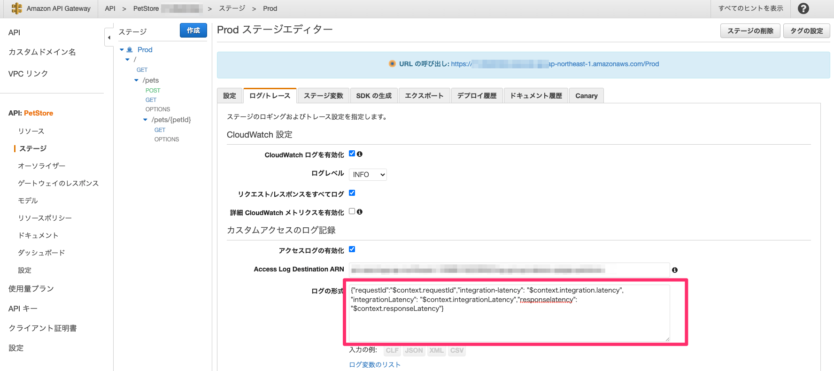The height and width of the screenshot is (371, 834).
Task: Open クライアント証明書 in sidebar
Action: click(x=42, y=328)
